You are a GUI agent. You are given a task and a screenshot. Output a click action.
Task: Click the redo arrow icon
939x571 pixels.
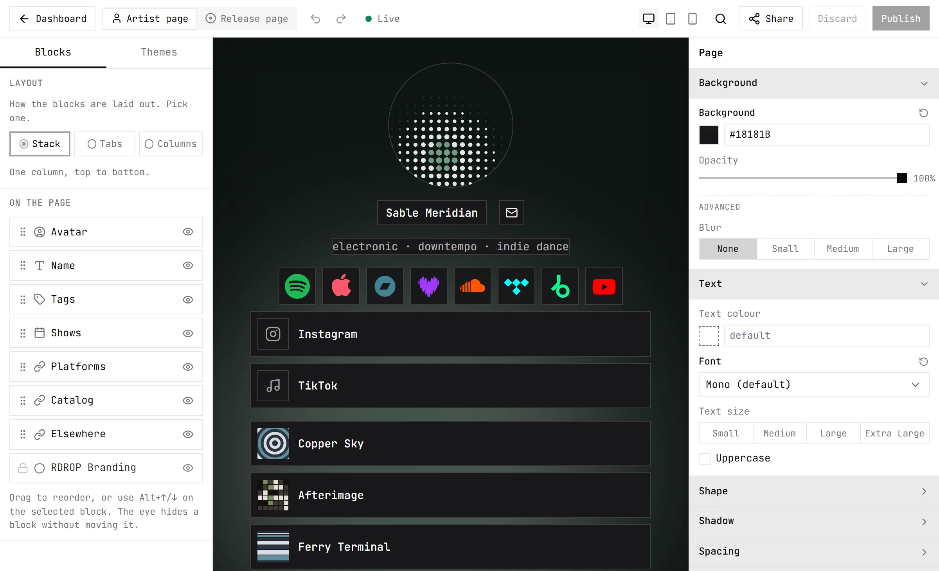(x=341, y=19)
